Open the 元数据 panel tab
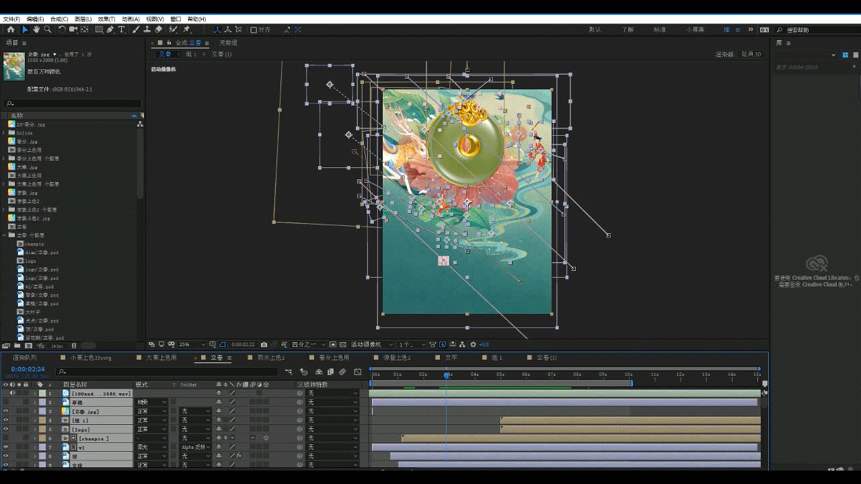This screenshot has width=861, height=484. pos(229,42)
